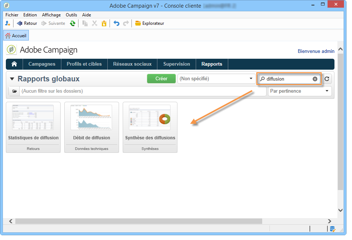Open the Par pertinence sort dropdown
The image size is (352, 240).
click(300, 91)
